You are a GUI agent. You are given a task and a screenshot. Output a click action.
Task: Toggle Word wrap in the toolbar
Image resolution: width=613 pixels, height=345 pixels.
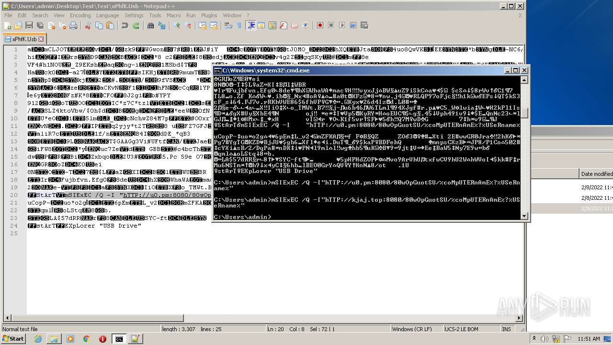tap(228, 25)
